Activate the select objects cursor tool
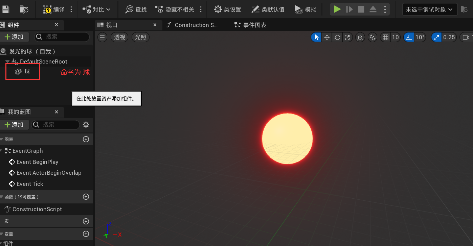Screen dimensions: 473x246 click(316, 37)
